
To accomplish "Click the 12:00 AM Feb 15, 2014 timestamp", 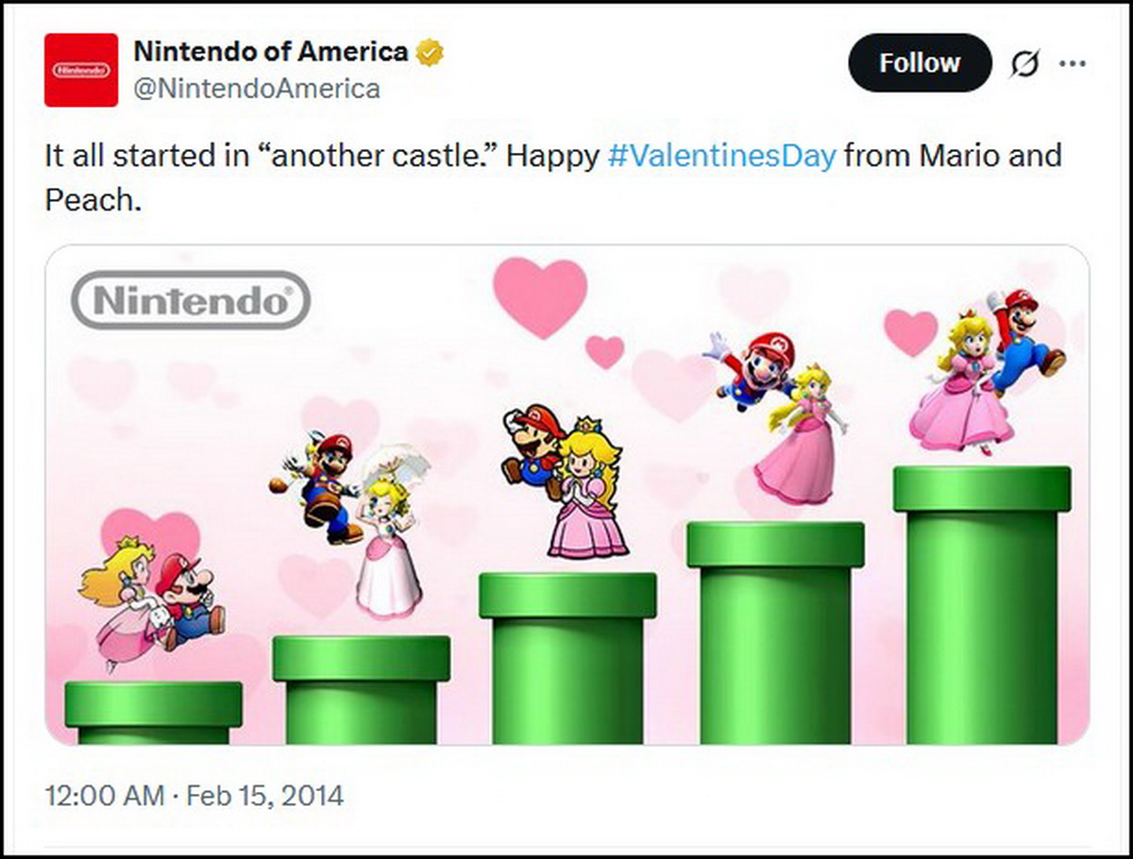I will pos(194,795).
